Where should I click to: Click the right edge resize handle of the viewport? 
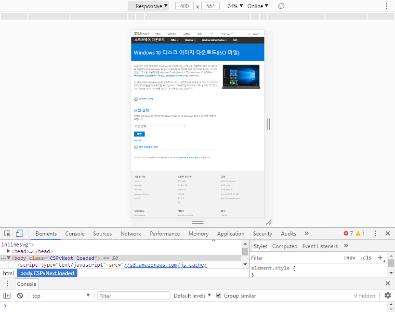[x=268, y=124]
